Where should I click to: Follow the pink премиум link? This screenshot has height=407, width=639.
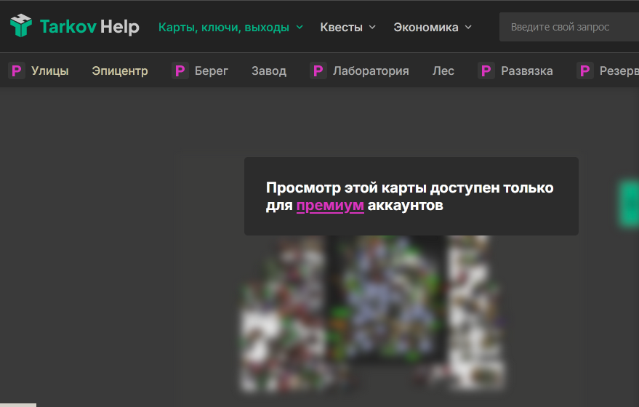pyautogui.click(x=330, y=206)
